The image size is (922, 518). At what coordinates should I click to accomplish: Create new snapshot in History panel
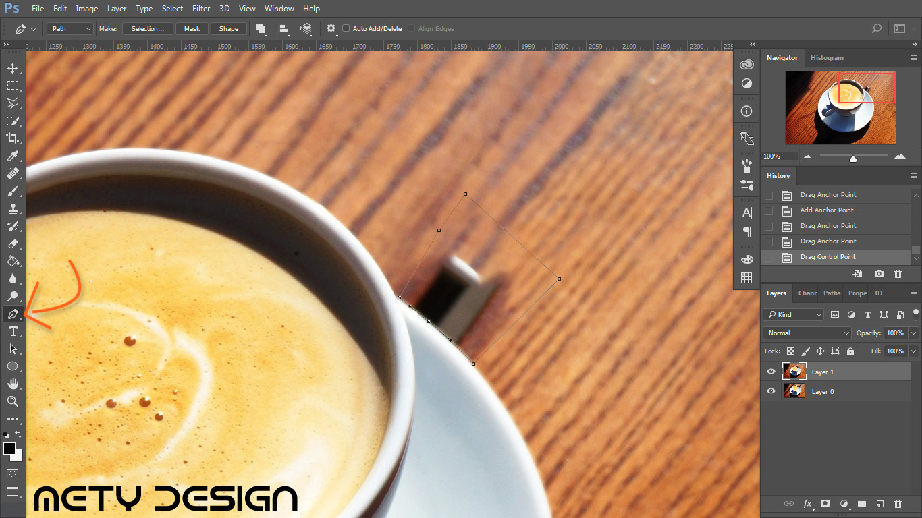pyautogui.click(x=879, y=274)
